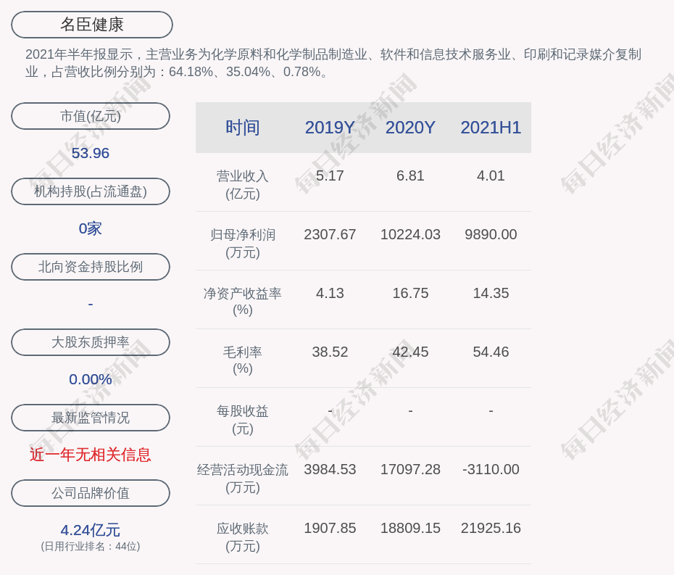Click the 公司品牌价值 label pill

tap(91, 493)
